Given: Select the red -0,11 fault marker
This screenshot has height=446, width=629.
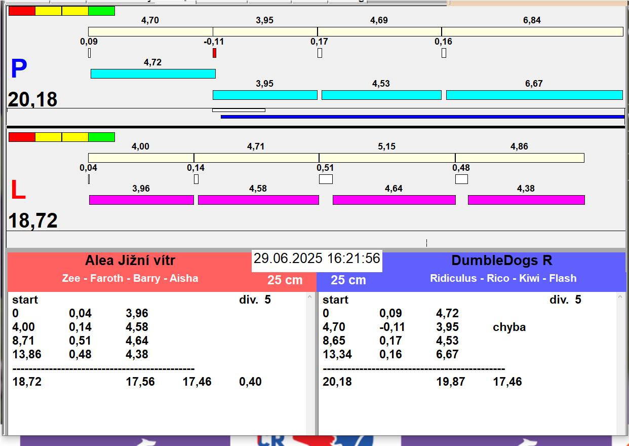Looking at the screenshot, I should click(214, 53).
